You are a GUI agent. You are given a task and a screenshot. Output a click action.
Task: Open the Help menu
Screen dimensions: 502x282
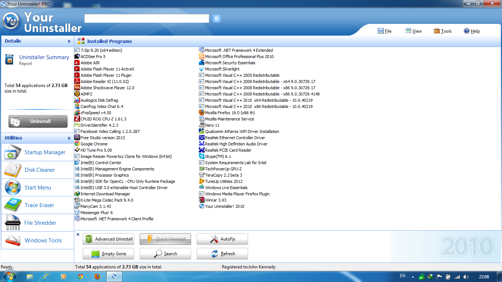[472, 31]
